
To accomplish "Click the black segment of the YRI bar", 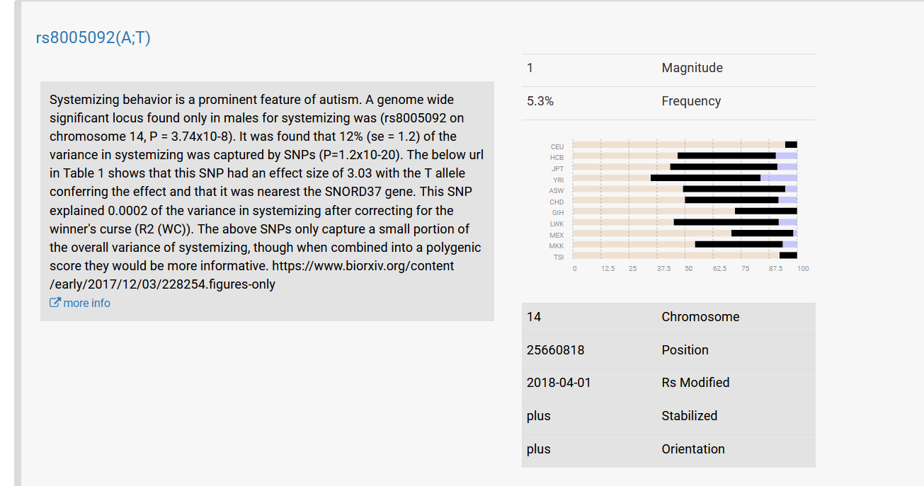I will (705, 178).
